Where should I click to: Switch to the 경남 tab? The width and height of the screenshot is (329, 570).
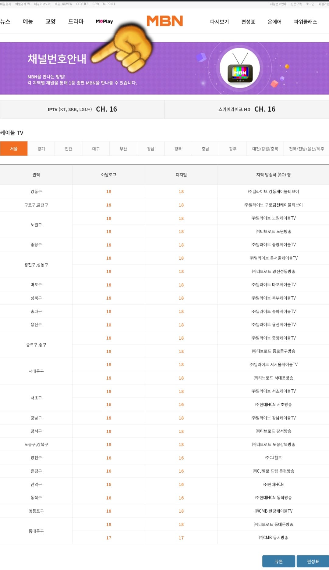[151, 149]
